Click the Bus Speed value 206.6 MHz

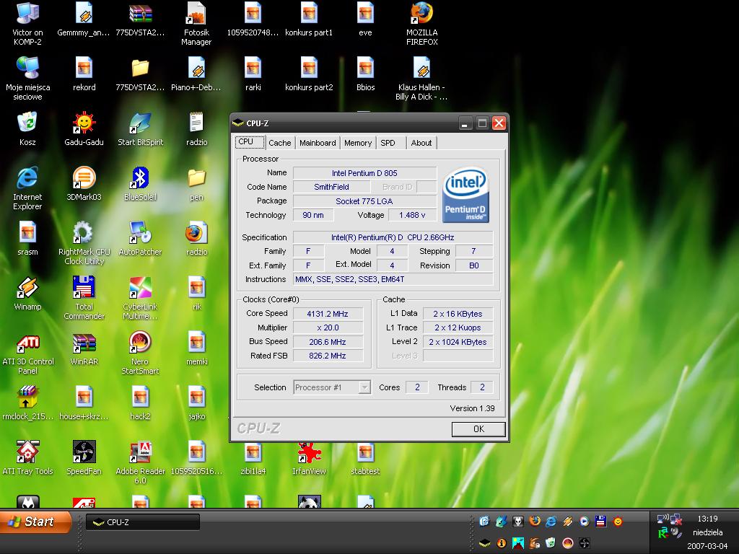tap(328, 342)
